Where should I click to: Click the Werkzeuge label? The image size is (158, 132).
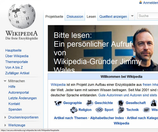(17, 125)
